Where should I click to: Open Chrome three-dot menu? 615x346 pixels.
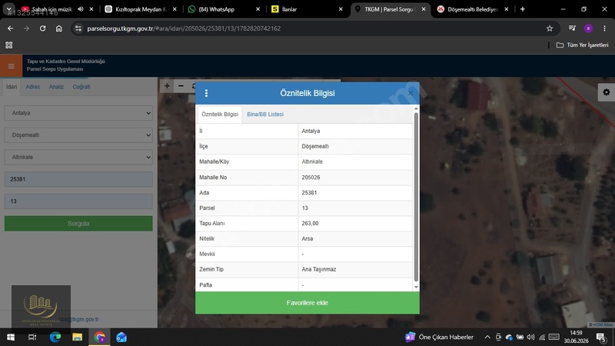[604, 28]
